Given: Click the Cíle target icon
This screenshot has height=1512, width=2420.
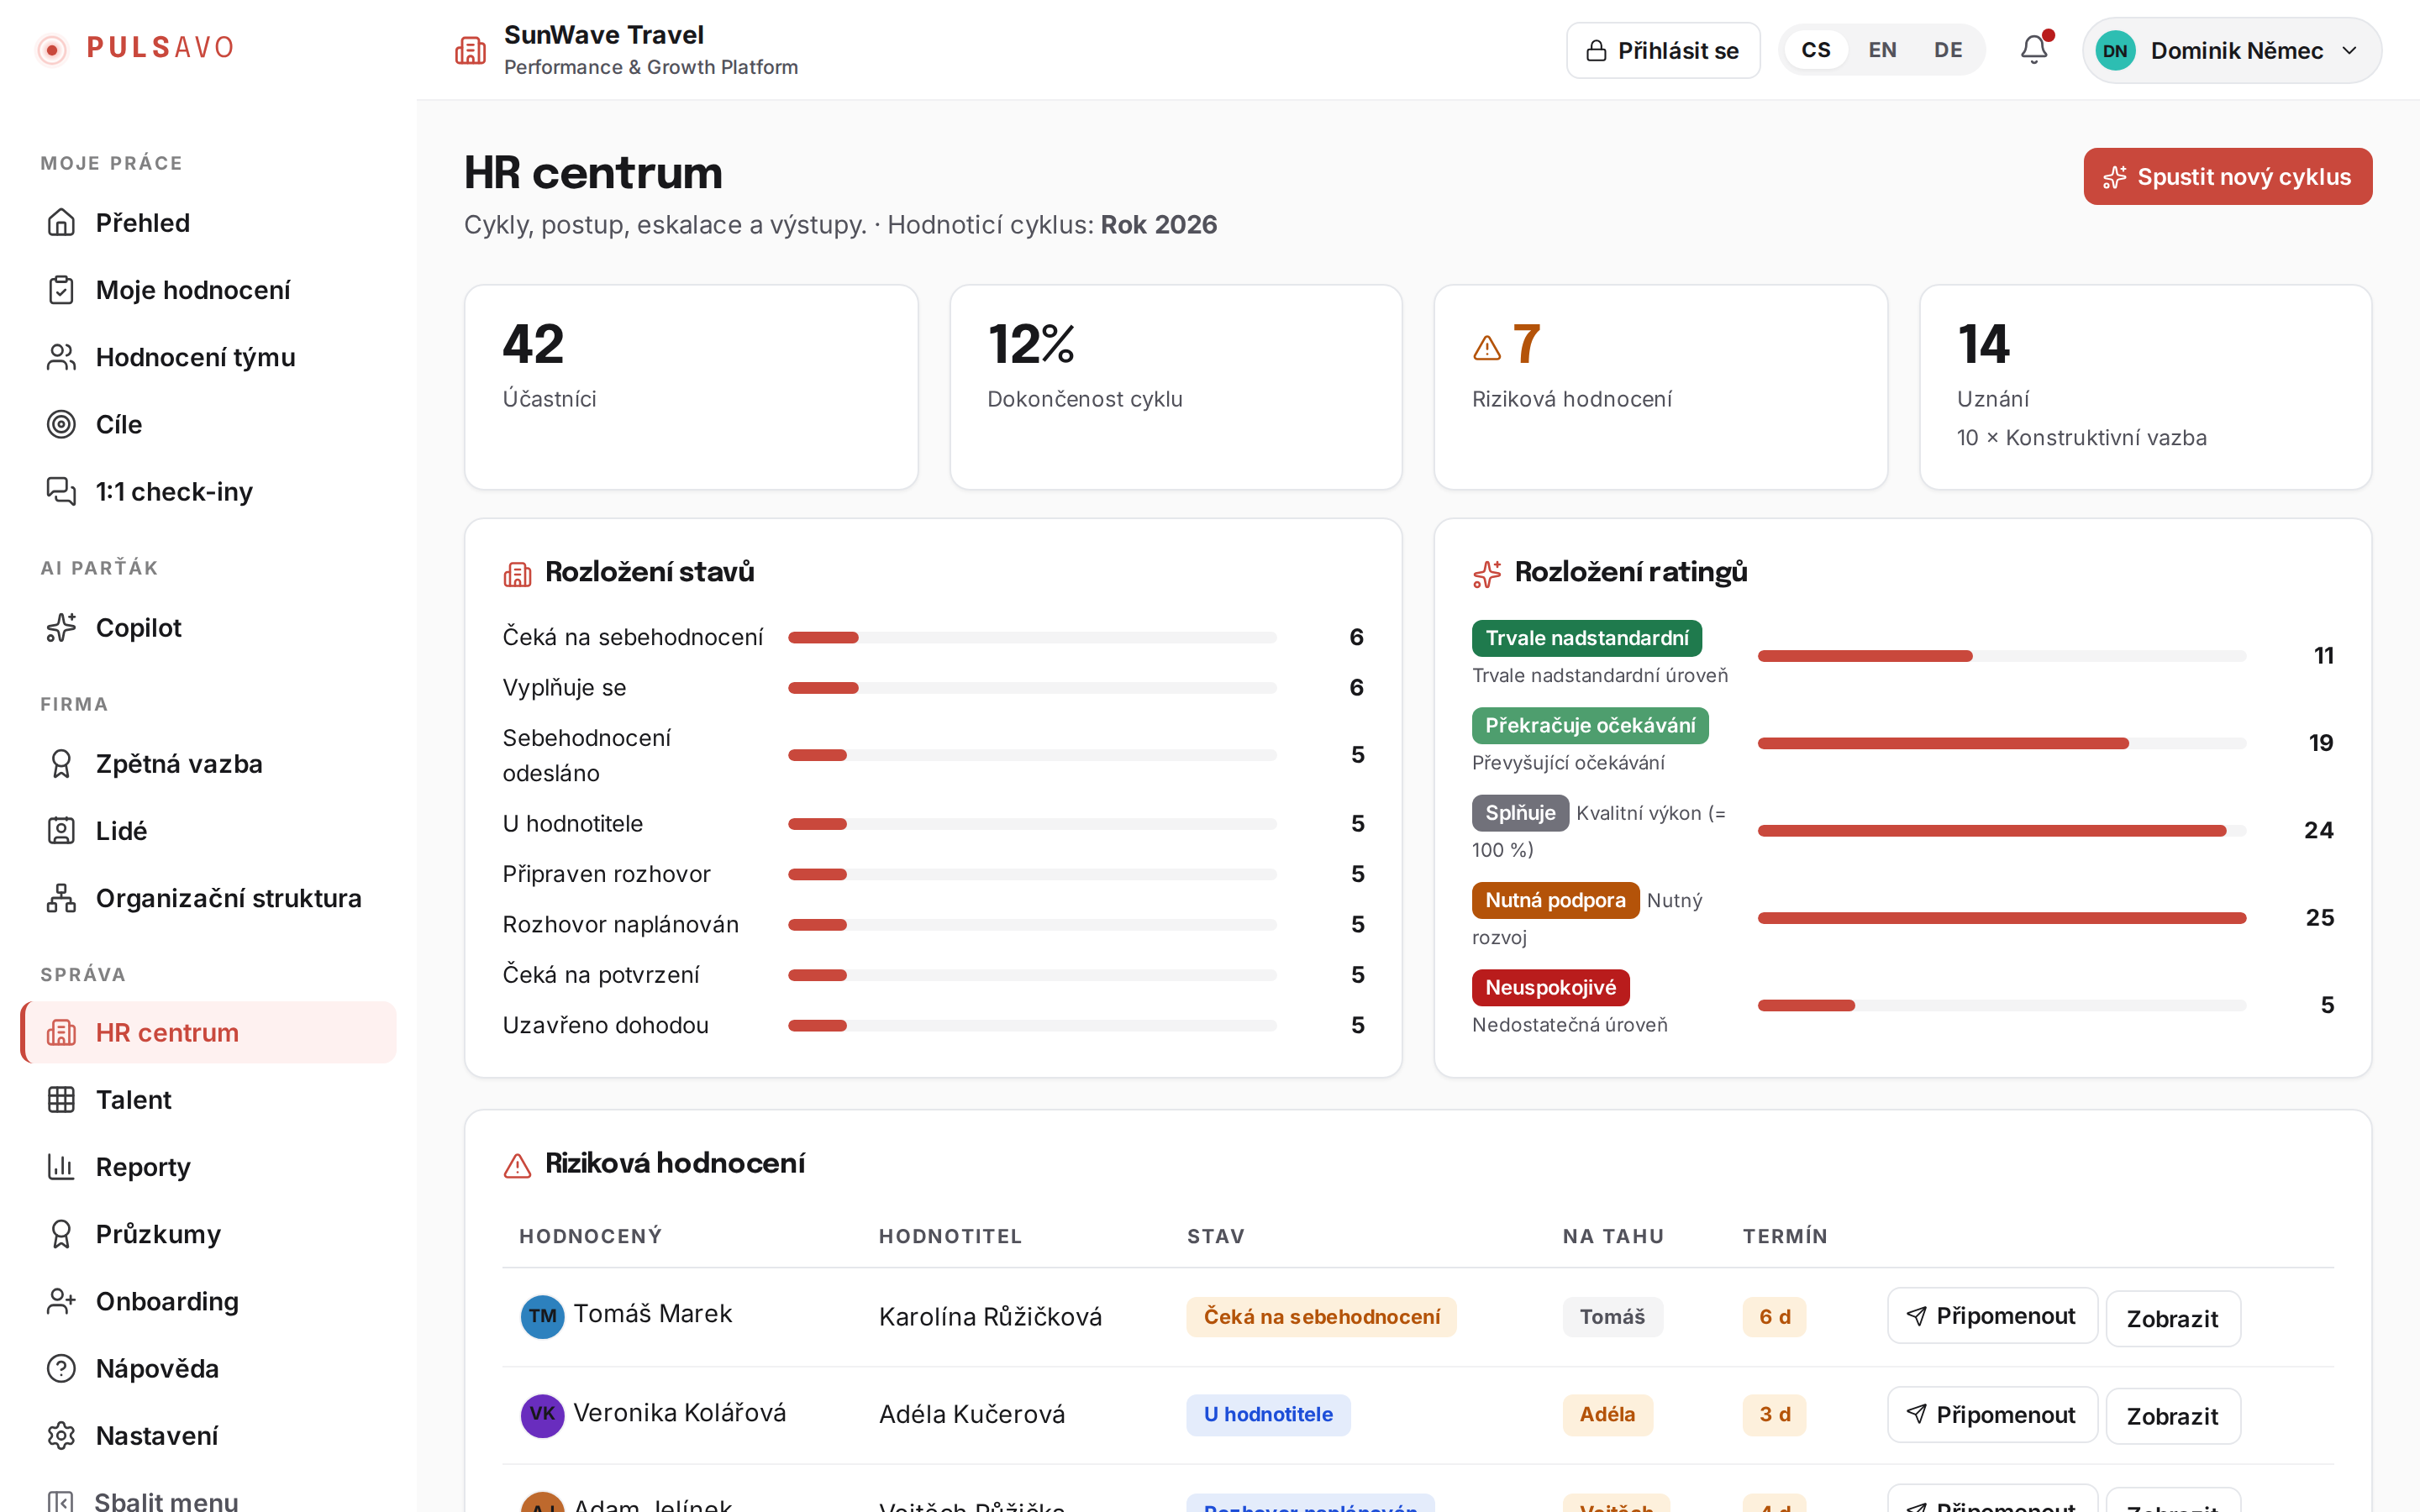Looking at the screenshot, I should (61, 424).
